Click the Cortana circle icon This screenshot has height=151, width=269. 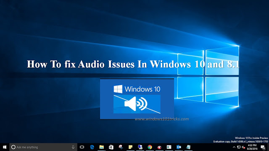coord(13,147)
